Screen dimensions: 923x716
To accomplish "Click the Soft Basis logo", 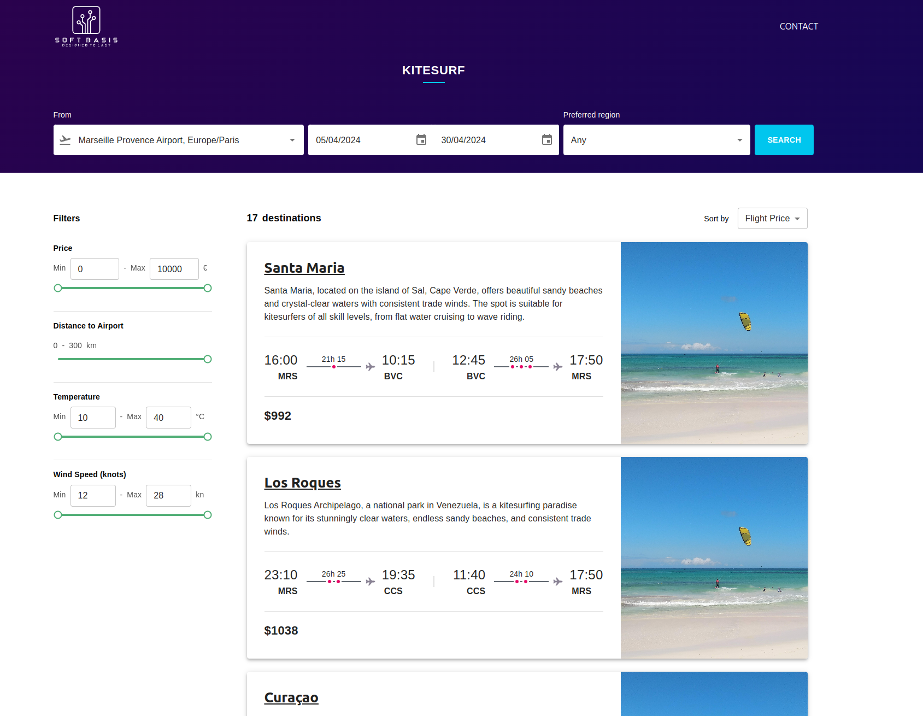I will click(x=86, y=26).
